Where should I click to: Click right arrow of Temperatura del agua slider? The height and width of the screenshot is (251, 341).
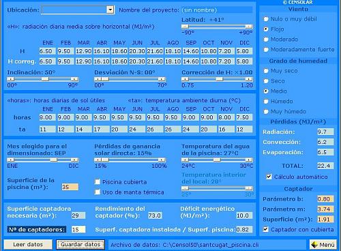pyautogui.click(x=249, y=160)
